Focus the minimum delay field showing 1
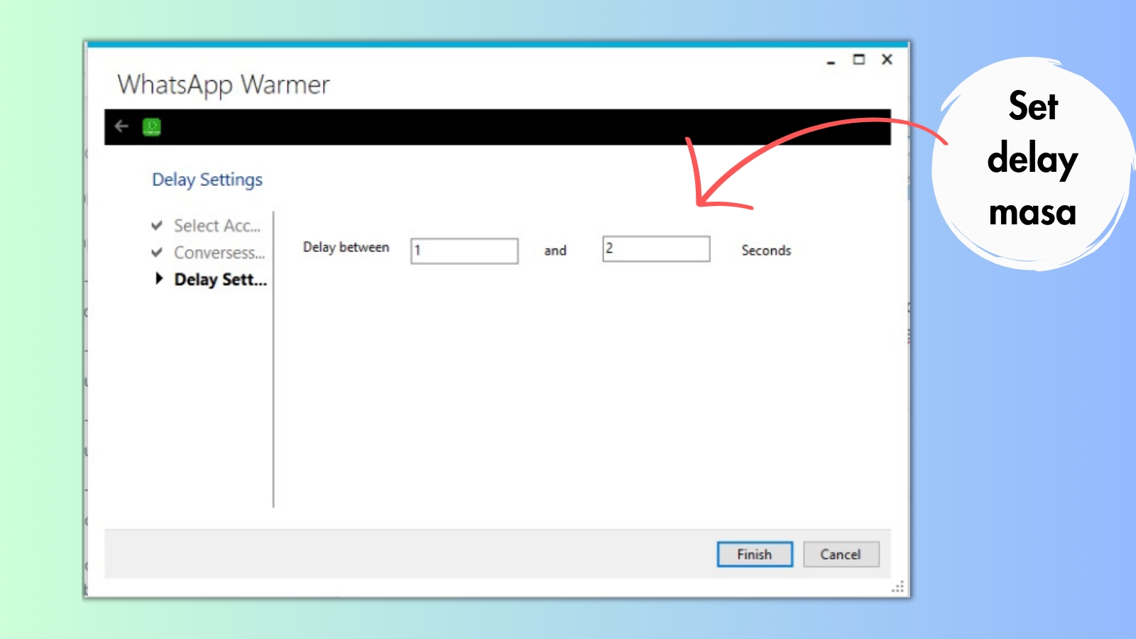The image size is (1136, 639). (x=464, y=251)
